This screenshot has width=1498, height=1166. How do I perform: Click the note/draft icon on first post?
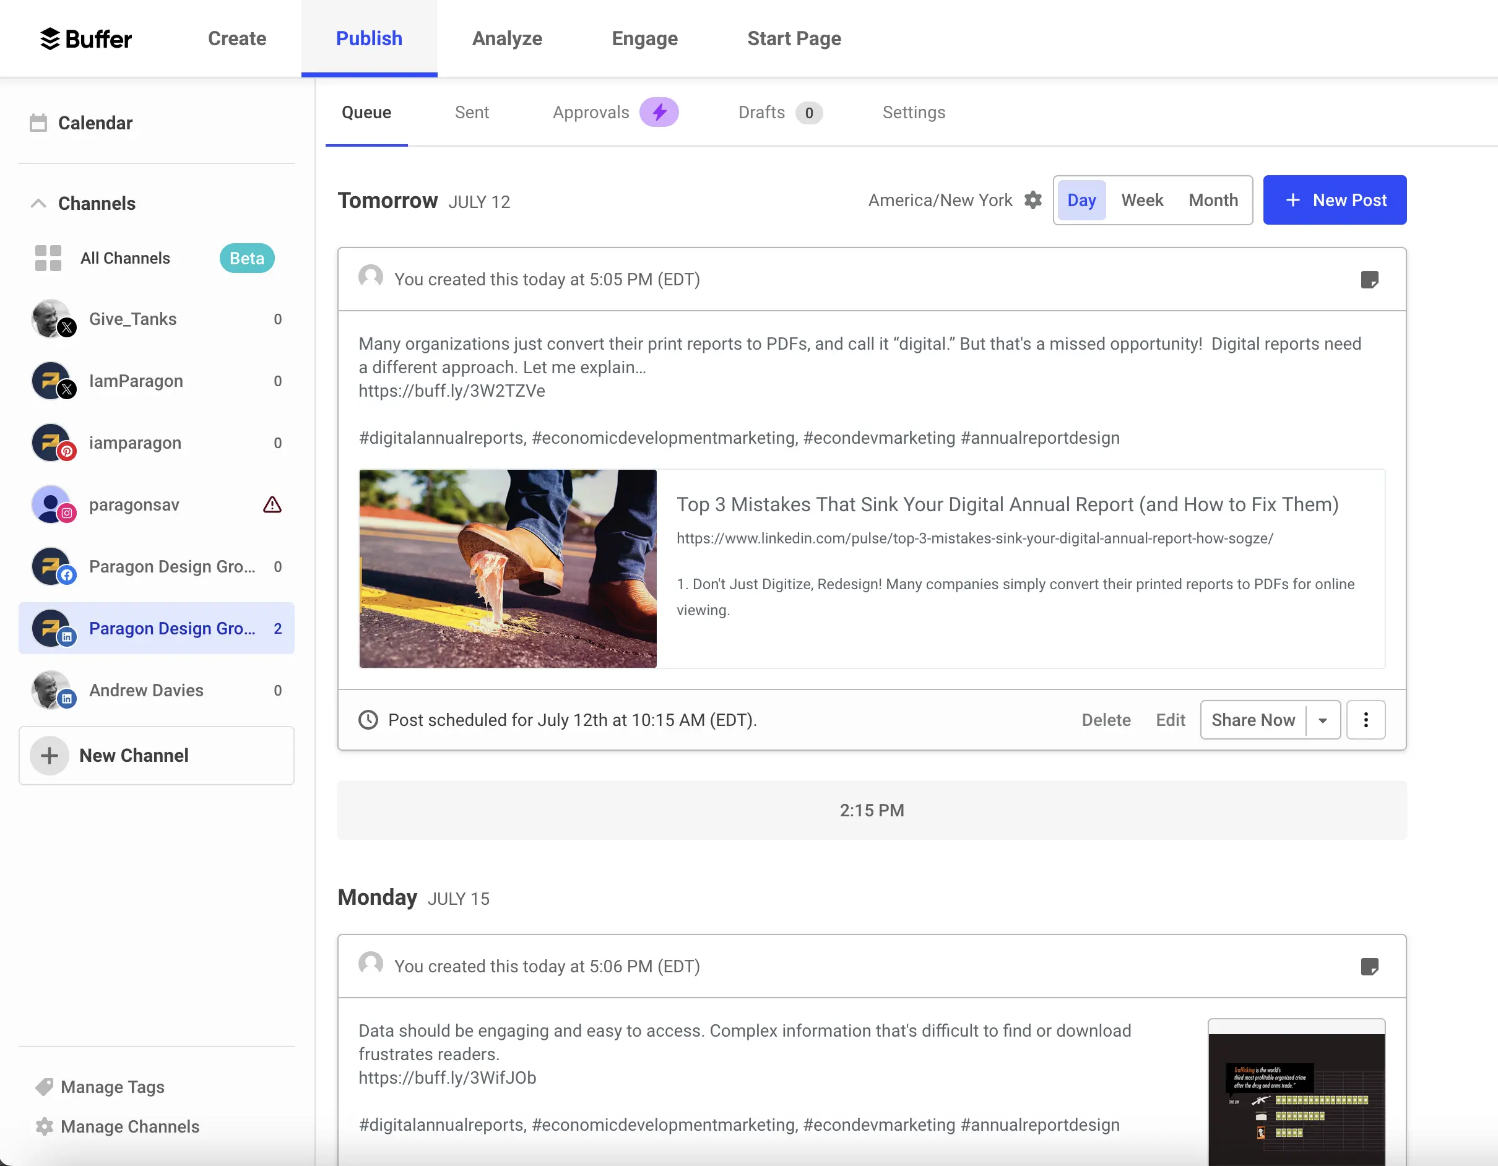(1370, 279)
